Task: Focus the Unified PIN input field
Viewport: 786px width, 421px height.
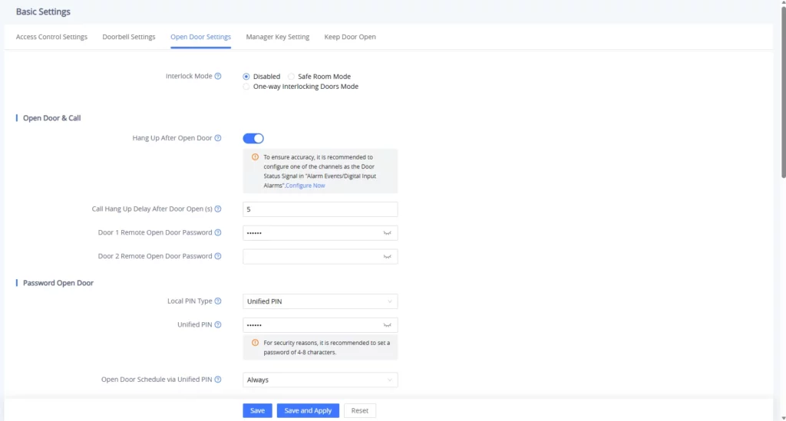Action: point(320,325)
